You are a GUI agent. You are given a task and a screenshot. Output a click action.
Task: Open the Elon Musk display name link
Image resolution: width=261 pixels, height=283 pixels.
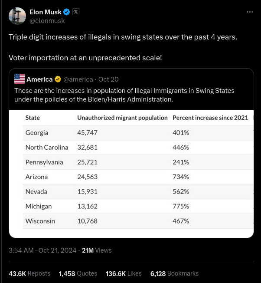[x=46, y=12]
